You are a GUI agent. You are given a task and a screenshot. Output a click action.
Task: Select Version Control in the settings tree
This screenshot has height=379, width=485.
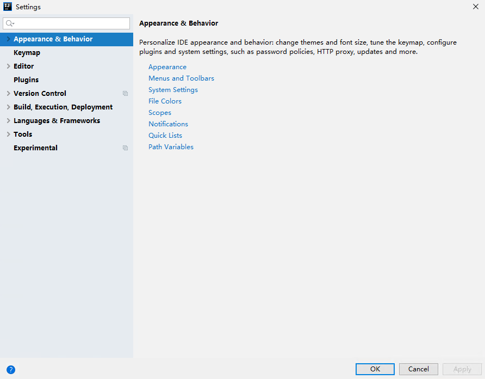(66, 94)
